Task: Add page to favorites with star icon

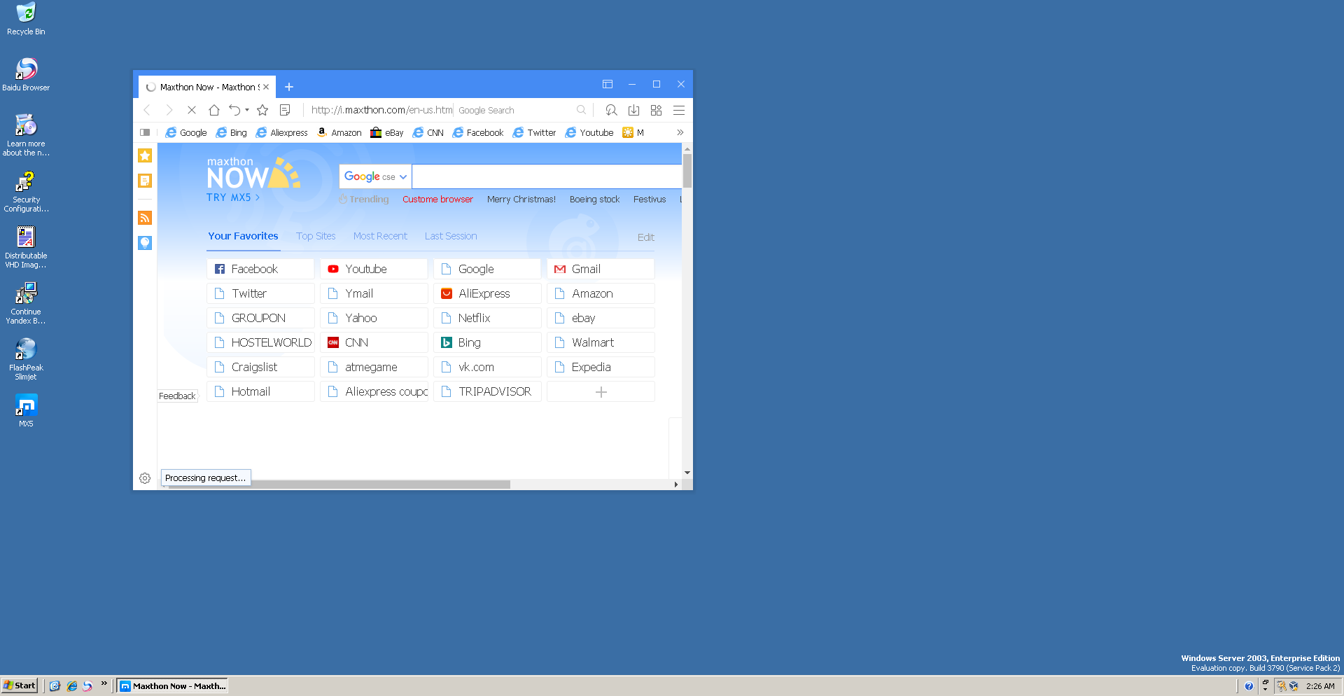Action: tap(262, 110)
